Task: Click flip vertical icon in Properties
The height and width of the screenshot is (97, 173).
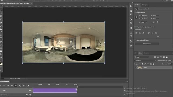Action: click(x=158, y=22)
